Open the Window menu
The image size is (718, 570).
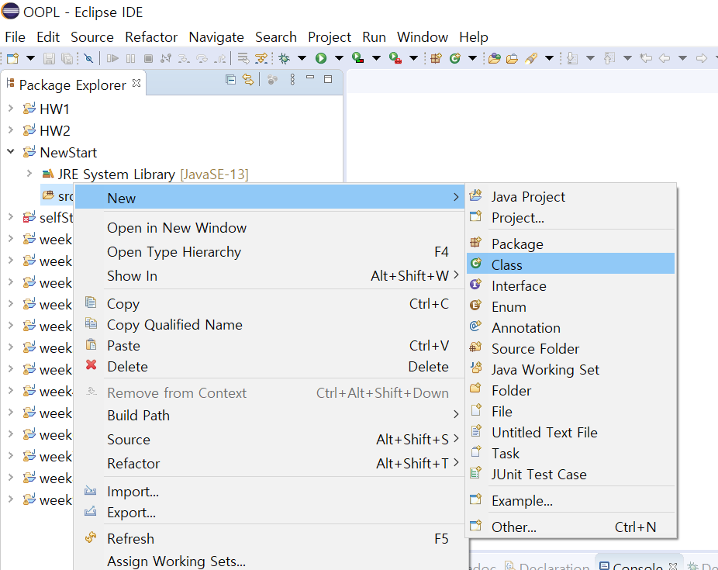422,37
